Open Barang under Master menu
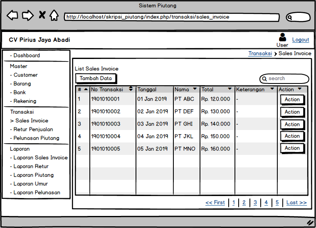The height and width of the screenshot is (228, 316). pyautogui.click(x=20, y=84)
